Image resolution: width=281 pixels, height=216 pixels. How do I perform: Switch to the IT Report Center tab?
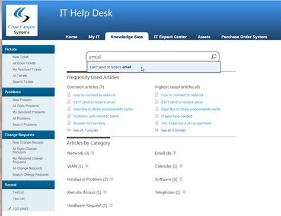click(170, 37)
